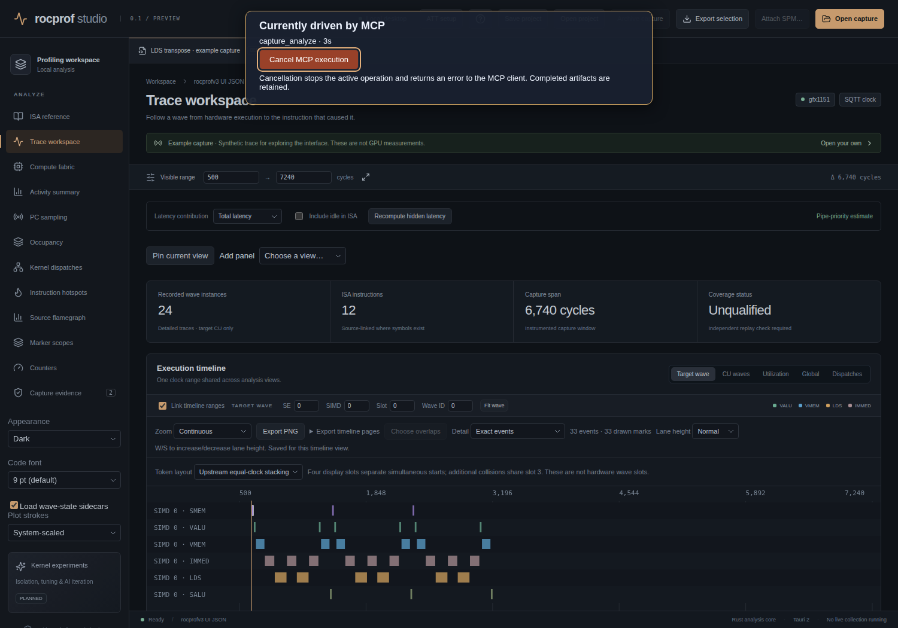
Task: Click the Fit wave button
Action: (x=494, y=406)
